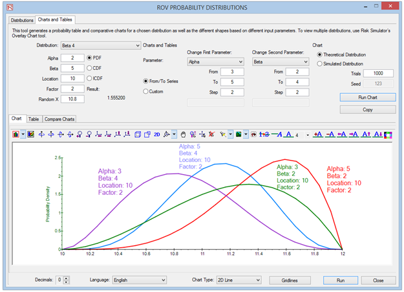Screen dimensions: 404x292
Task: Click the result value 1.555200
Action: pos(116,98)
